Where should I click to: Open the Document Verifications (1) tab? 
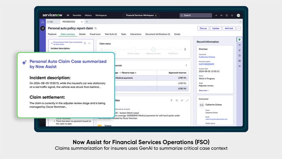pos(158,34)
